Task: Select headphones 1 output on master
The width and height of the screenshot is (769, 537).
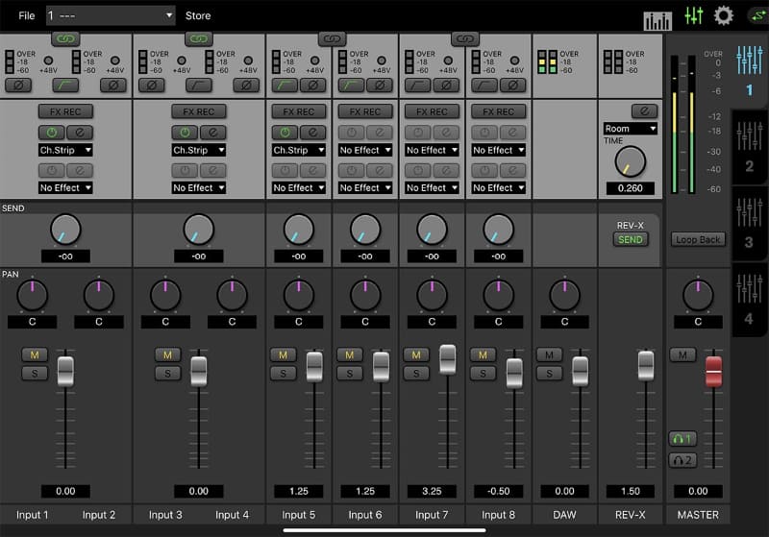Action: pyautogui.click(x=682, y=439)
